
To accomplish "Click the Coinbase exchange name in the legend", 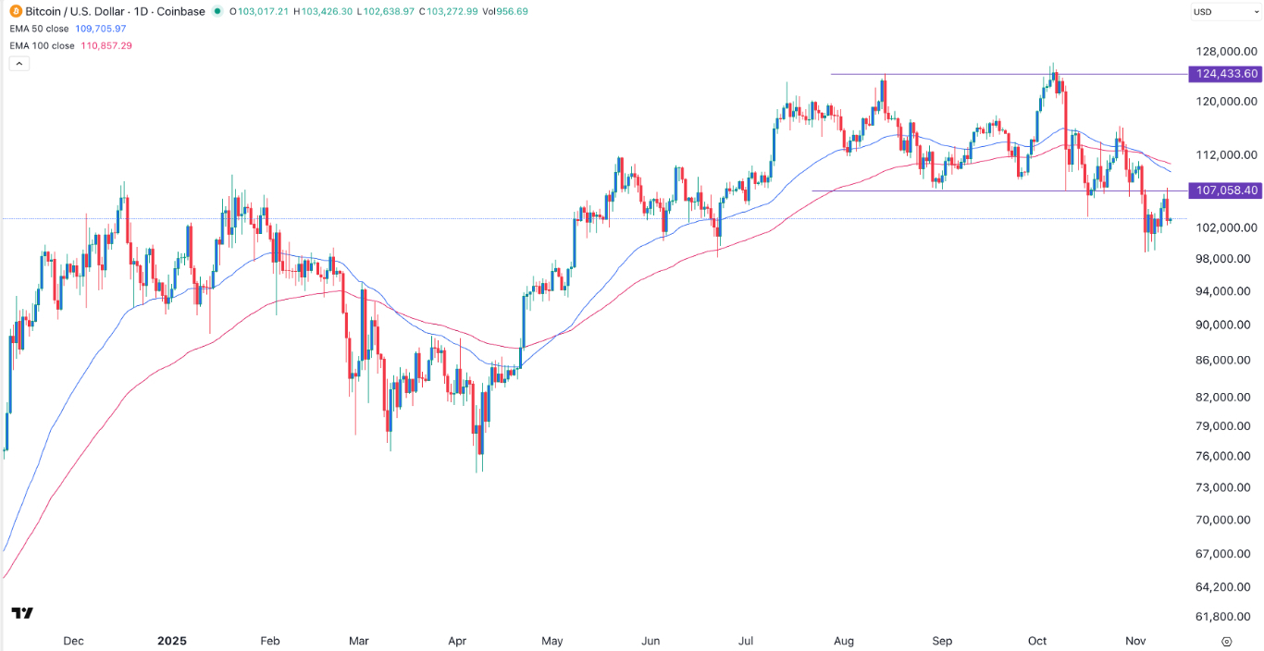I will pyautogui.click(x=180, y=12).
